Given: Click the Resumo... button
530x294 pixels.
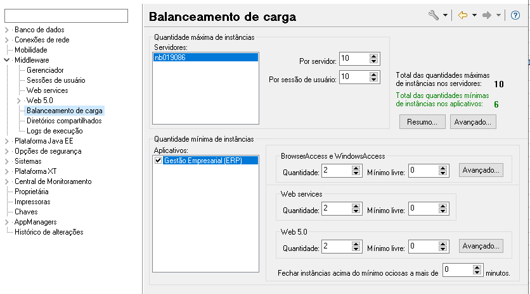Looking at the screenshot, I should click(422, 122).
